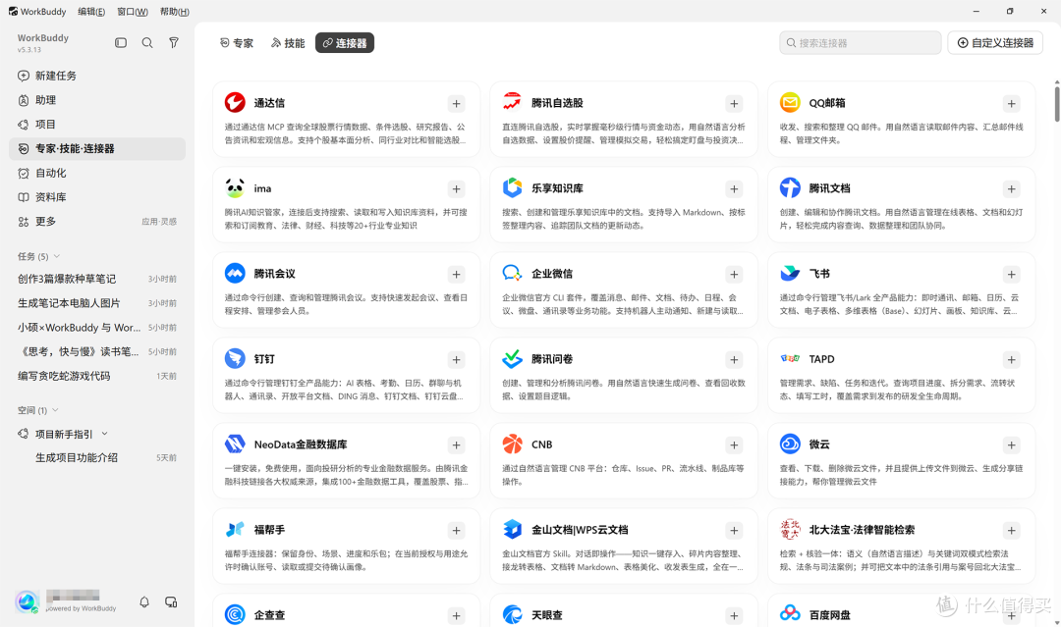Screen dimensions: 1061x627
Task: Open the 帮助(H) menu
Action: 175,12
